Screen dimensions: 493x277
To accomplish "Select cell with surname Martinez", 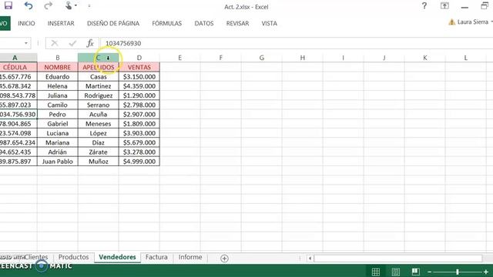I will coord(99,86).
